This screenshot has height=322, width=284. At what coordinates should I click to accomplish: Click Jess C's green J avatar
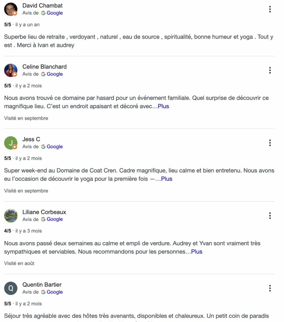coord(11,143)
